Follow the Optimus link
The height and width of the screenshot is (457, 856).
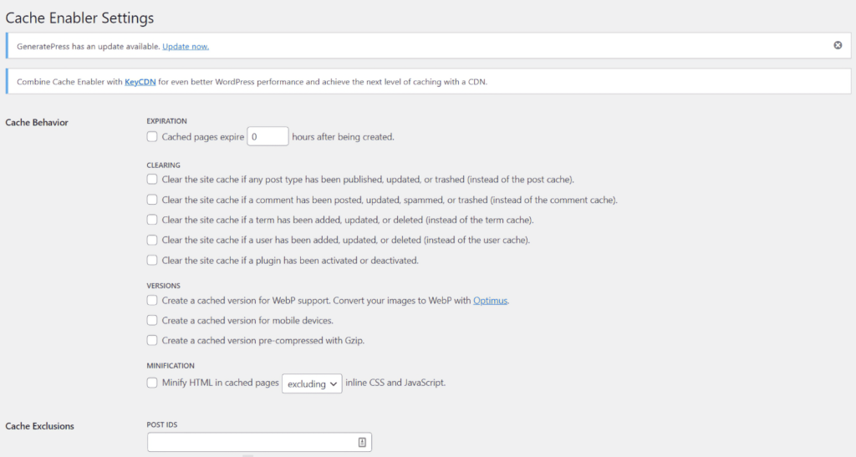(x=490, y=300)
